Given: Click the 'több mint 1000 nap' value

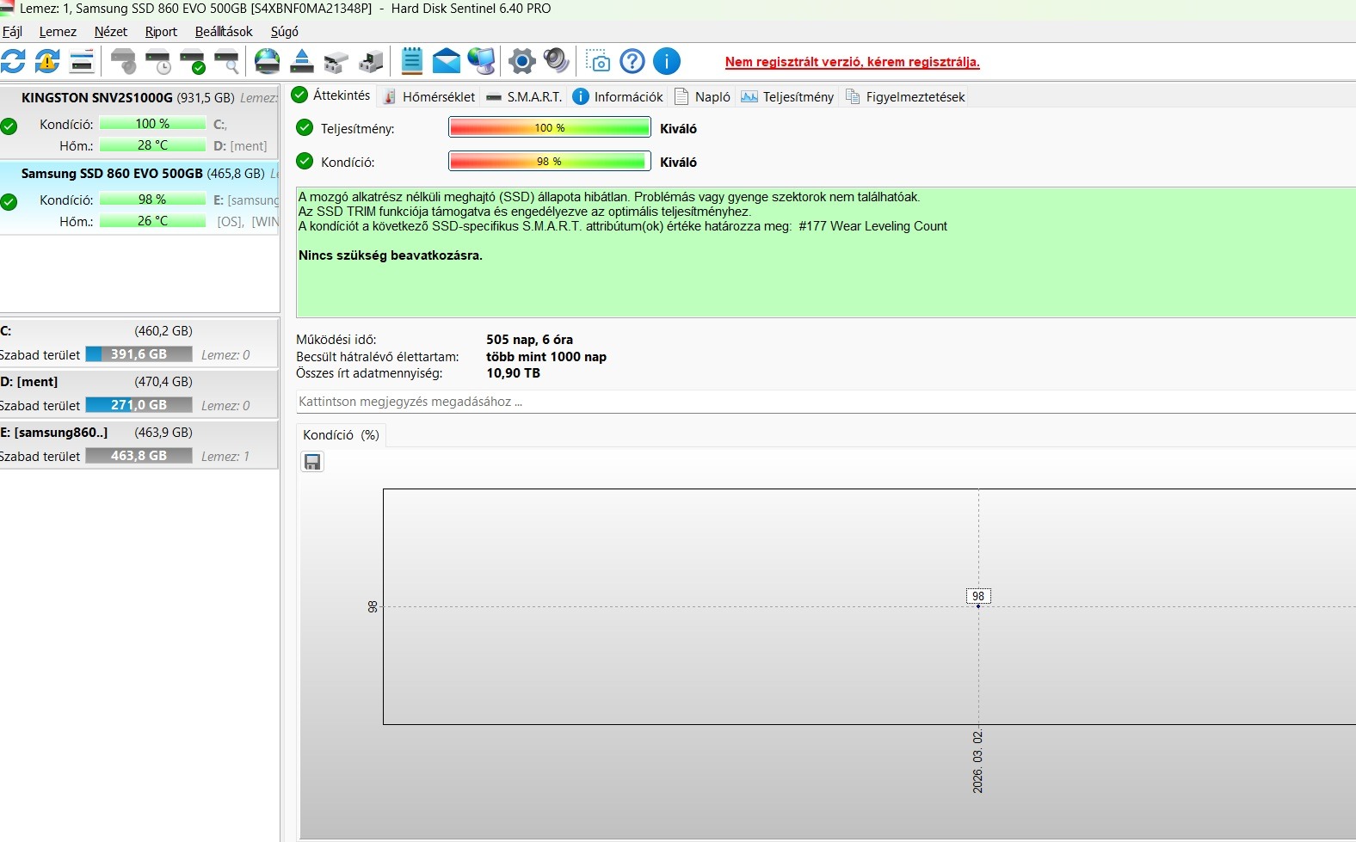Looking at the screenshot, I should (546, 357).
